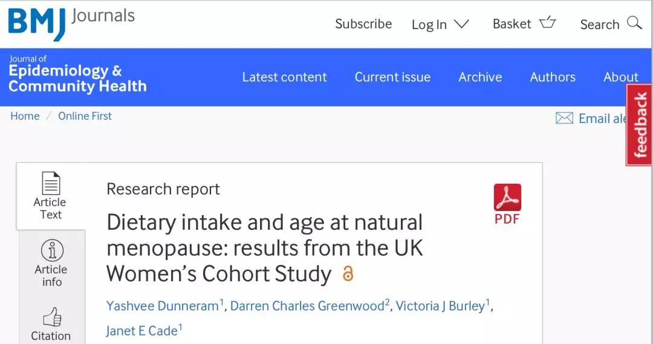Click the Research report heading

(163, 189)
